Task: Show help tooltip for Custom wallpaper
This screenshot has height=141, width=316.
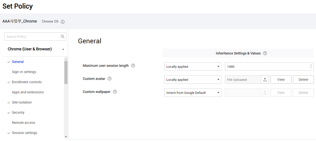Action: coord(115,92)
